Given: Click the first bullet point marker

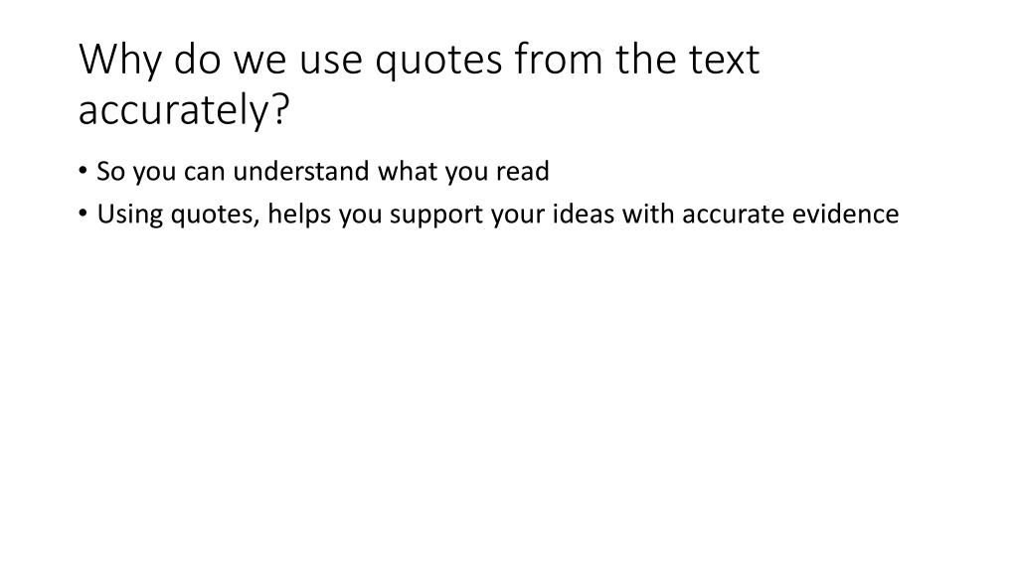Looking at the screenshot, I should click(x=83, y=171).
